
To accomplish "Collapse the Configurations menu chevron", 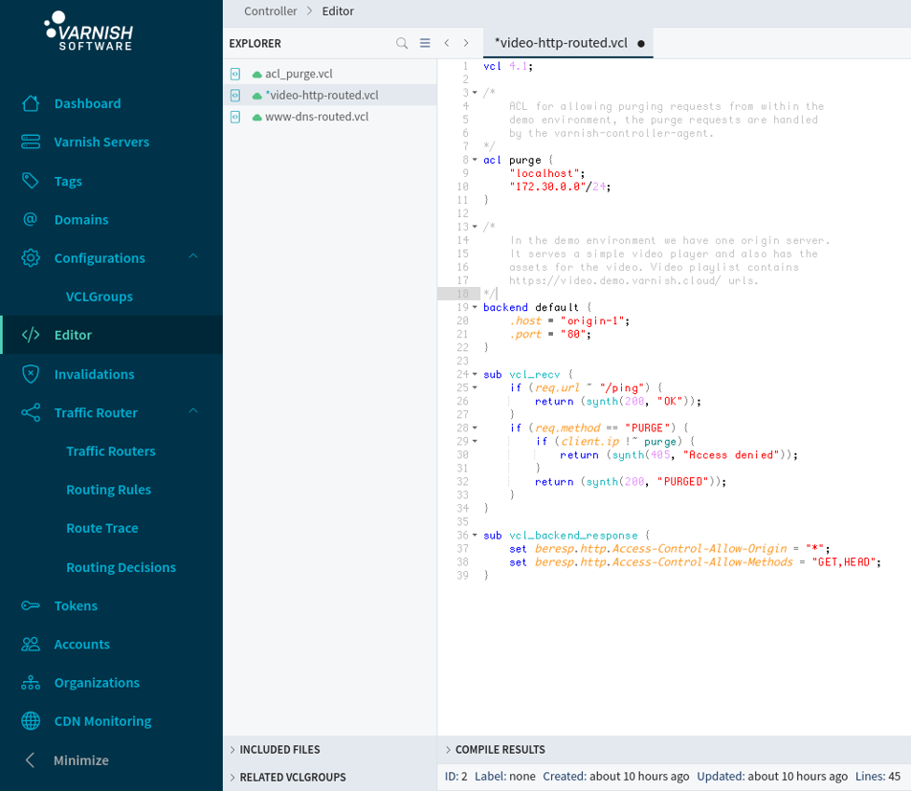I will point(193,257).
